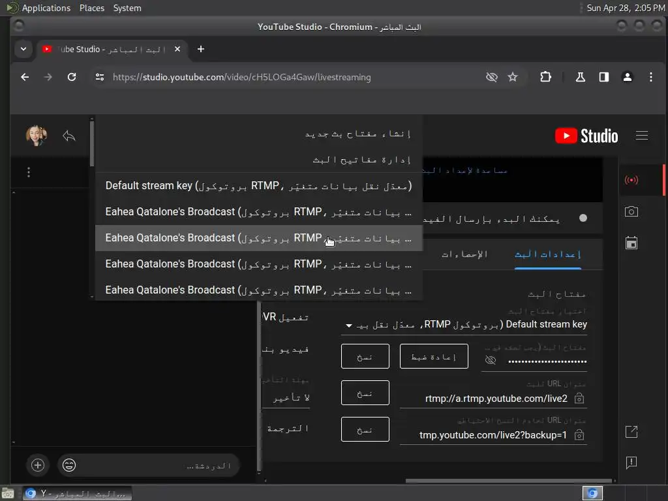
Task: Open the 'لا تأخير' delay dropdown
Action: (286, 397)
